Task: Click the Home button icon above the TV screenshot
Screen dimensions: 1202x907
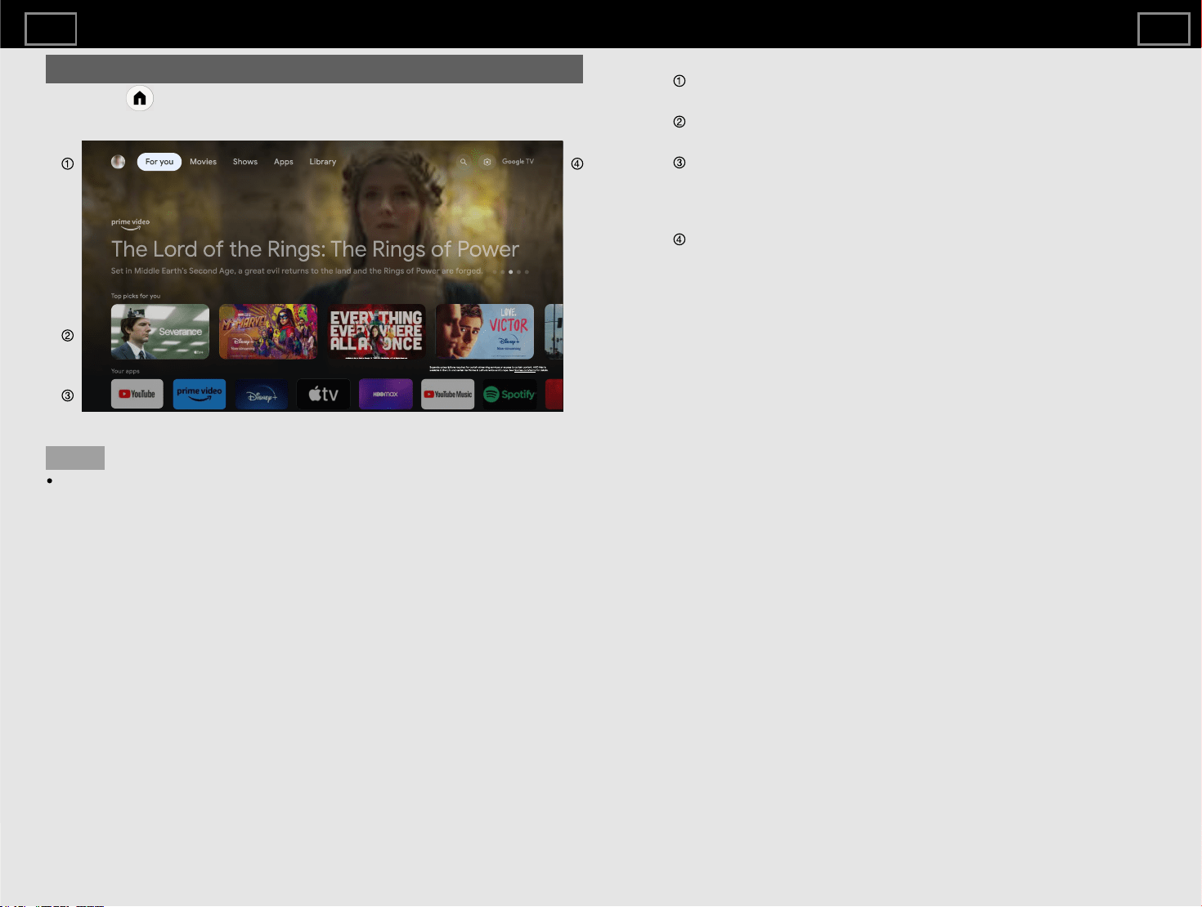Action: point(140,98)
